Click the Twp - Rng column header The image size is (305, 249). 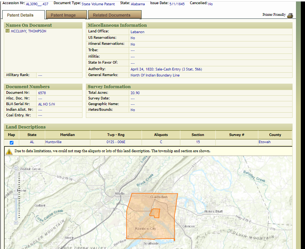point(116,135)
